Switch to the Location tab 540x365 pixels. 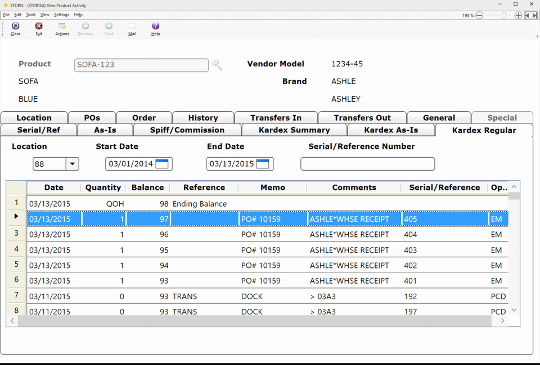point(34,117)
